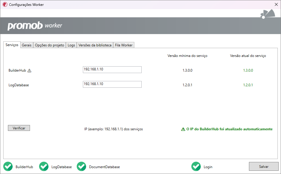
Task: Open the Fila Worker tab
Action: [124, 45]
